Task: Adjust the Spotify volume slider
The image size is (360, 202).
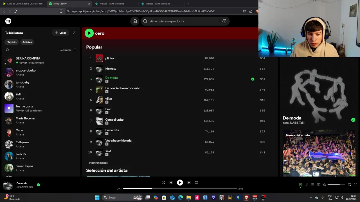Action: click(x=336, y=185)
